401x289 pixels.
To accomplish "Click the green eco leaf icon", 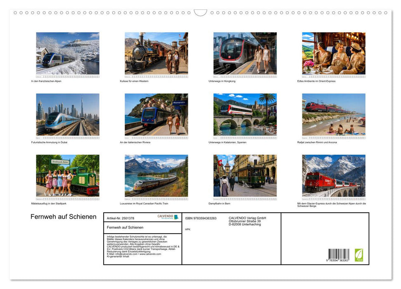I will pos(358,255).
